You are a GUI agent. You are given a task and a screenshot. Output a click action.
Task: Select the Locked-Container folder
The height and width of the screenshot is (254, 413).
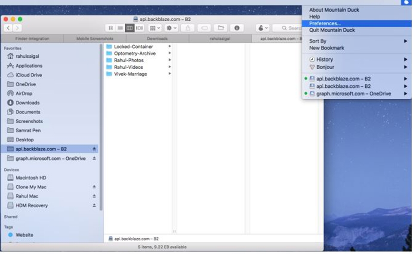pos(133,46)
